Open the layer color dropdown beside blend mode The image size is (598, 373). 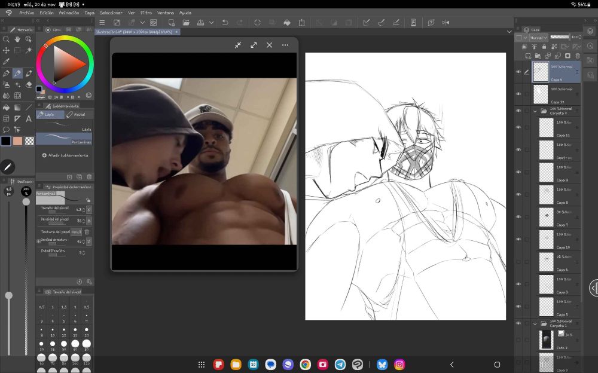(521, 38)
